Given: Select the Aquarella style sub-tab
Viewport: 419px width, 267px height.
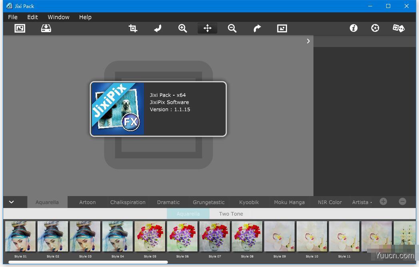Looking at the screenshot, I should click(x=188, y=214).
